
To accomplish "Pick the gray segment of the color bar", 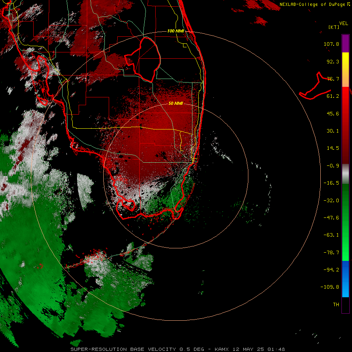I will pyautogui.click(x=345, y=174).
